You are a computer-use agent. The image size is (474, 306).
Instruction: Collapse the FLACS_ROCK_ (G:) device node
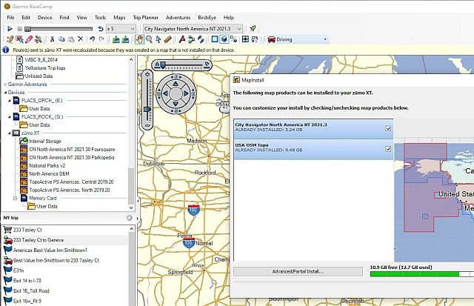click(10, 117)
